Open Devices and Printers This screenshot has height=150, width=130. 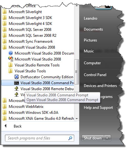[100, 86]
